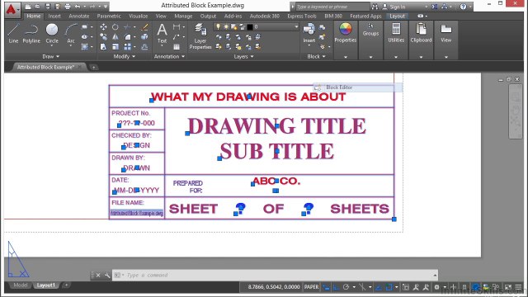Image resolution: width=528 pixels, height=297 pixels.
Task: Open the Clipboard panel
Action: pyautogui.click(x=421, y=33)
